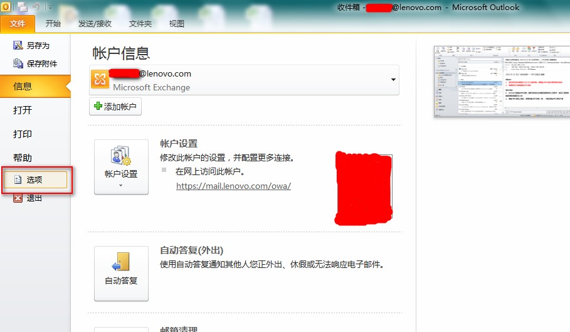
Task: Click the red 退出 (Exit) icon
Action: pyautogui.click(x=18, y=198)
